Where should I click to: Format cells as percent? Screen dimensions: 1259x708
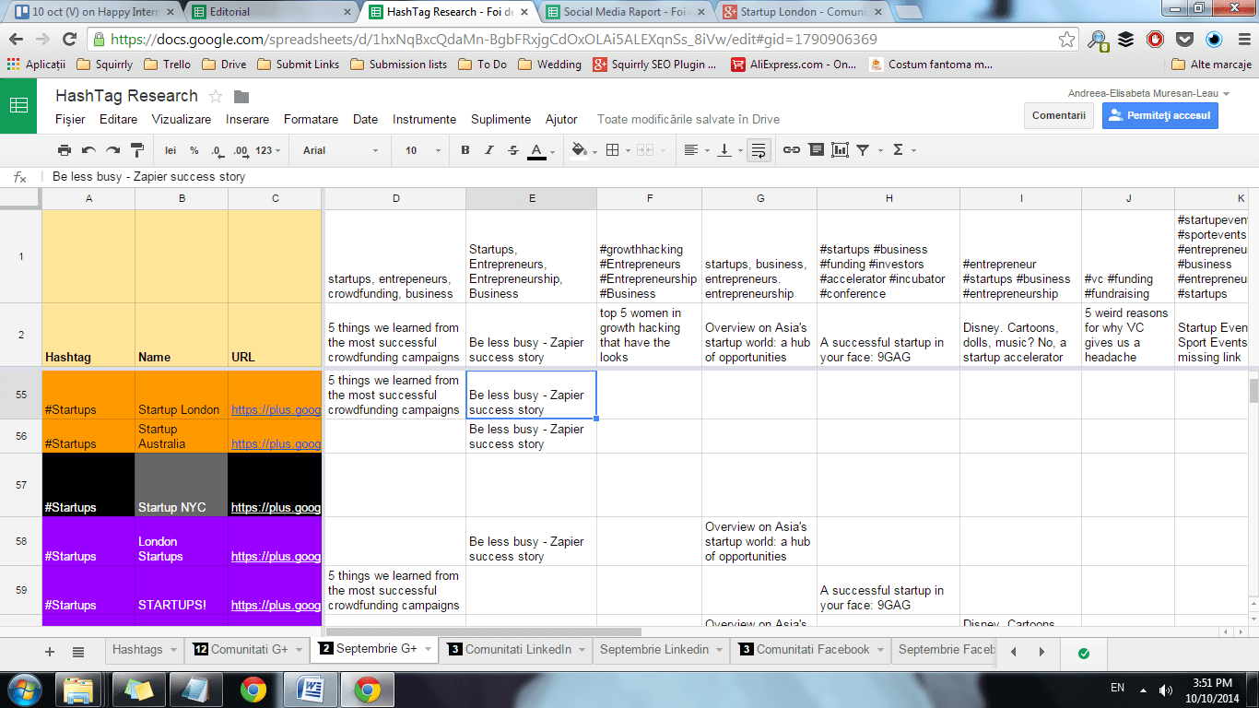coord(194,150)
